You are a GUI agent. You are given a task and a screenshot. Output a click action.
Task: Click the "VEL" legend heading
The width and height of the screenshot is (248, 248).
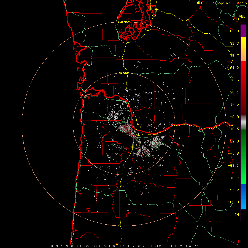pos(242,17)
